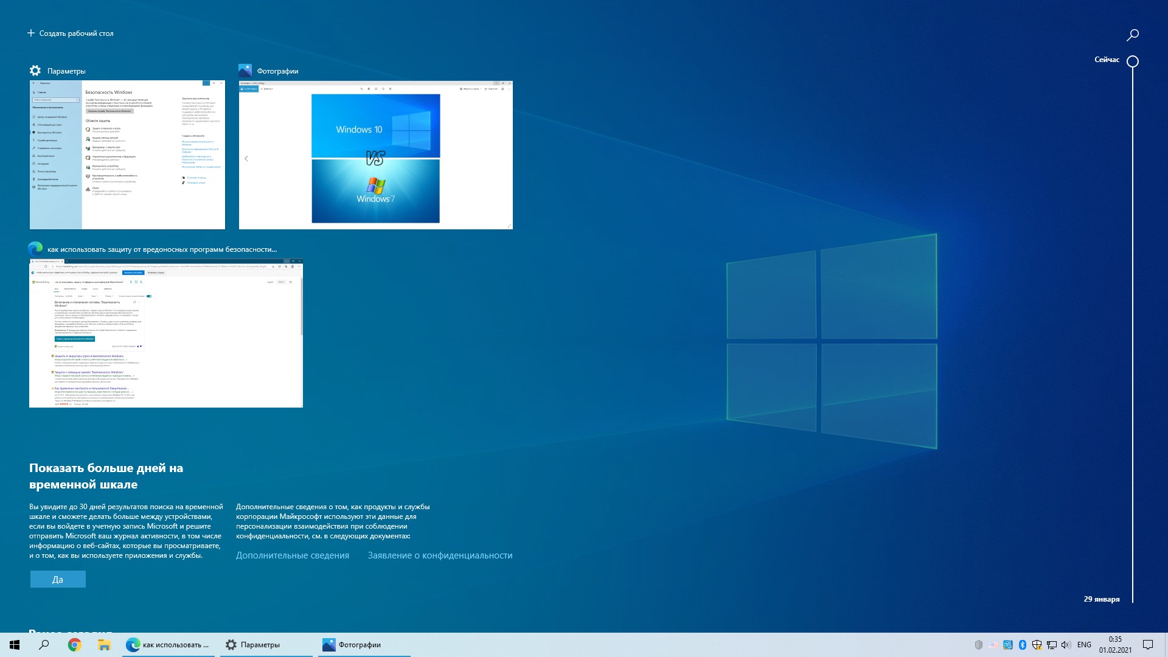Image resolution: width=1168 pixels, height=657 pixels.
Task: Click the Да button
Action: click(58, 579)
